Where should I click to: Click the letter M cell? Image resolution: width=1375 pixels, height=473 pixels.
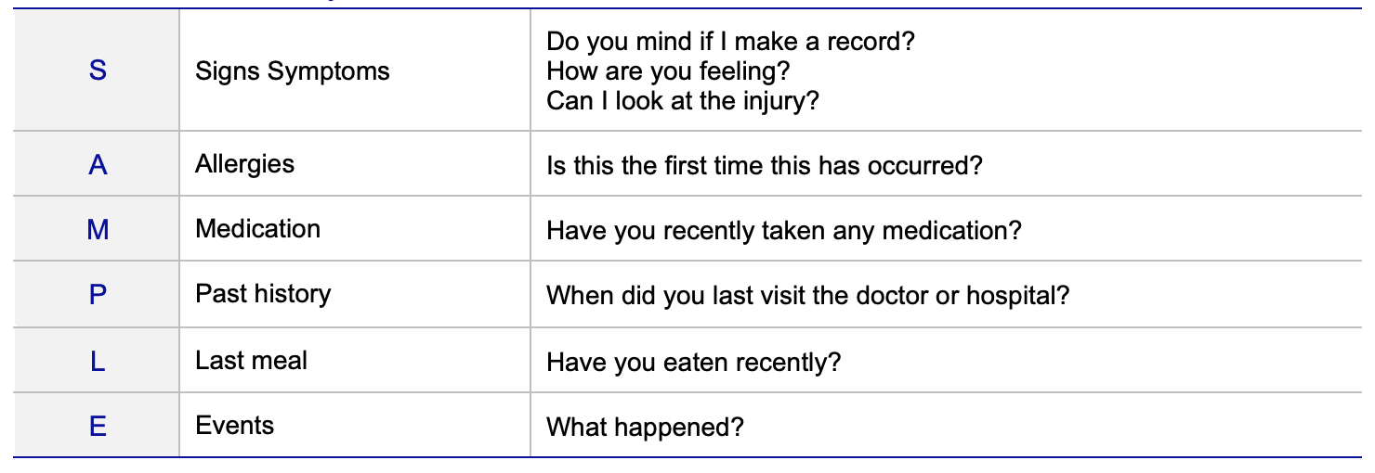pyautogui.click(x=98, y=230)
